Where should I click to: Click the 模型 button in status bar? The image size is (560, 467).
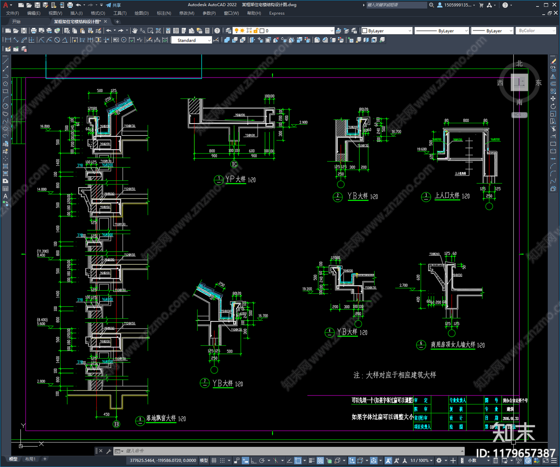pos(204,461)
